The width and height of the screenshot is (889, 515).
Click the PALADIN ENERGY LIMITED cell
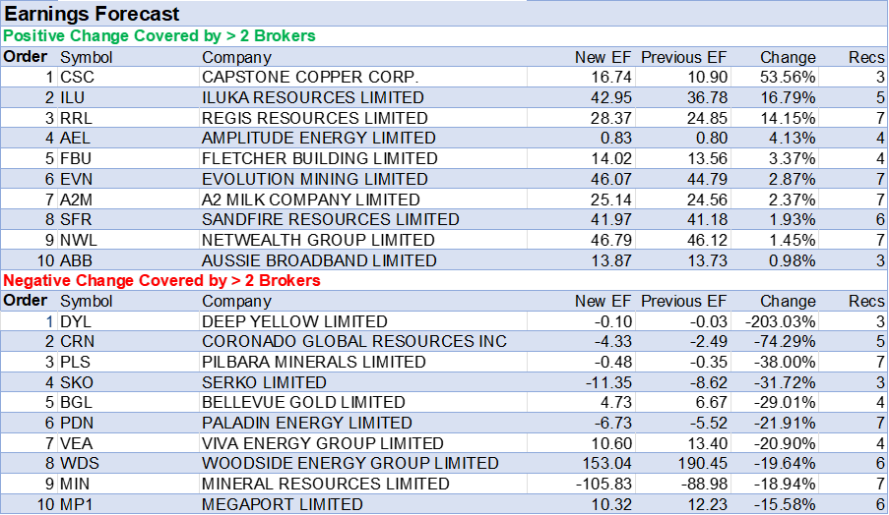[x=307, y=423]
